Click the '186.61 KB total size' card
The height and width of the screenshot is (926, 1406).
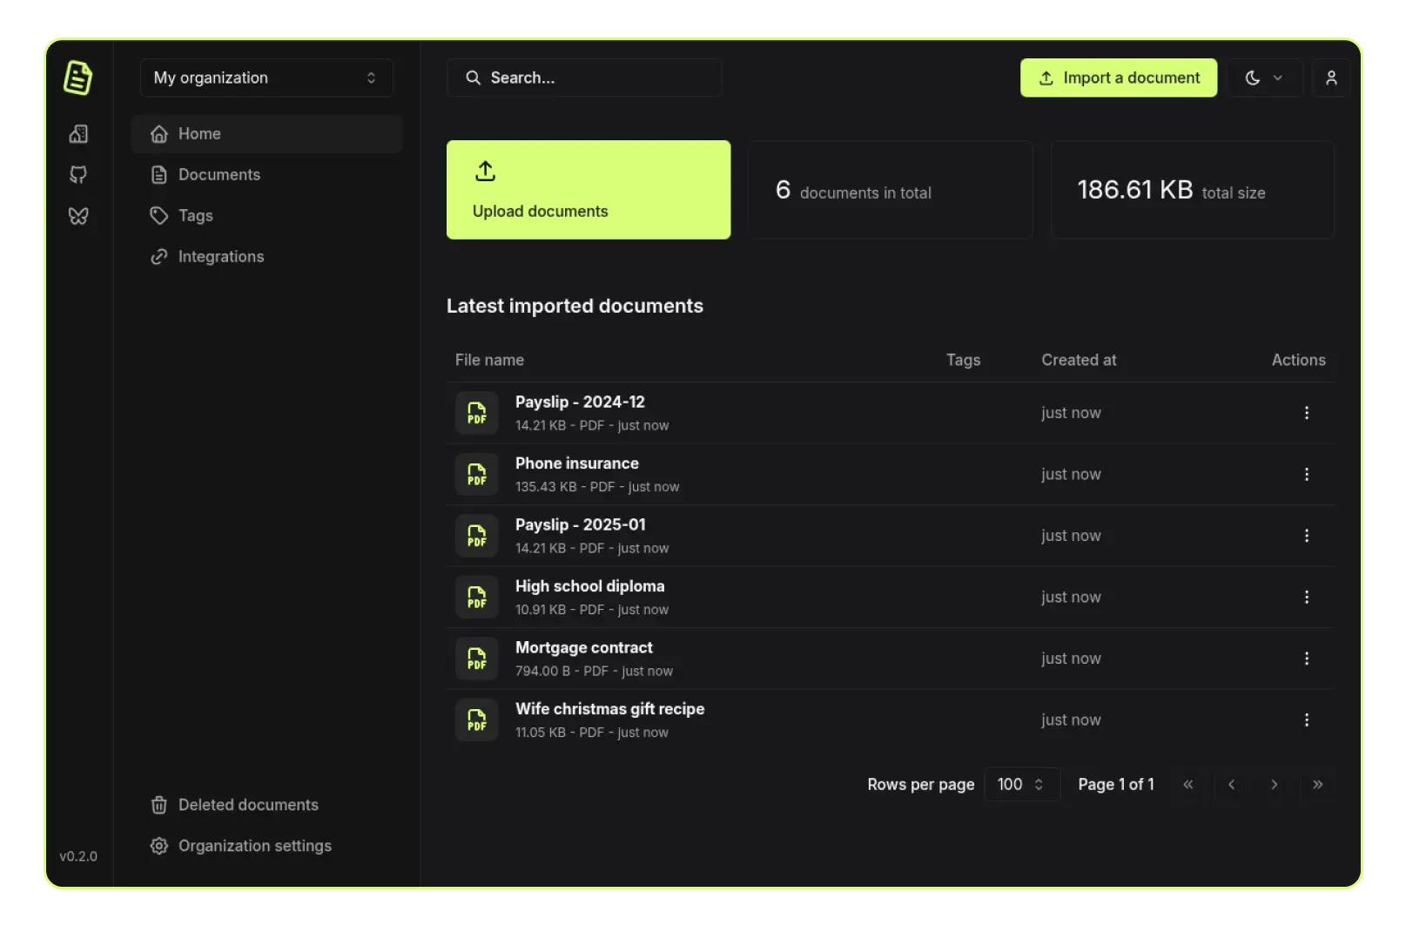[x=1193, y=190]
